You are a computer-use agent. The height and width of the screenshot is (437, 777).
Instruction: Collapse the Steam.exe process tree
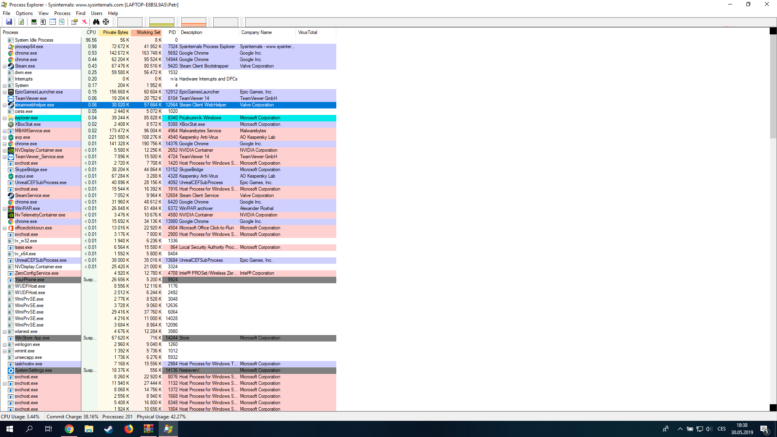[x=4, y=66]
